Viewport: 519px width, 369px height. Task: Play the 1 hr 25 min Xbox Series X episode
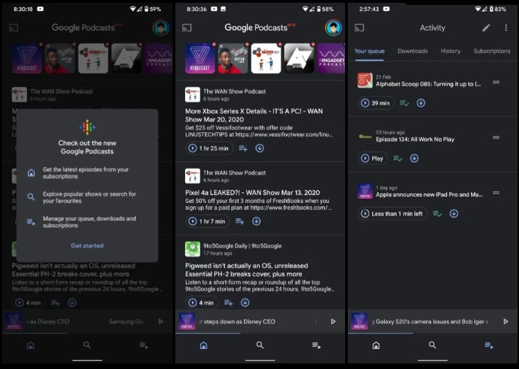(209, 148)
